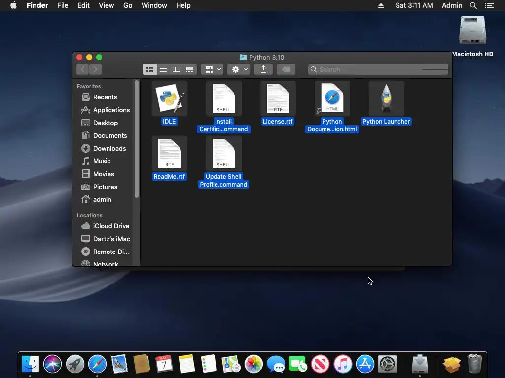Image resolution: width=505 pixels, height=378 pixels.
Task: Click the Share toolbar button
Action: click(263, 69)
